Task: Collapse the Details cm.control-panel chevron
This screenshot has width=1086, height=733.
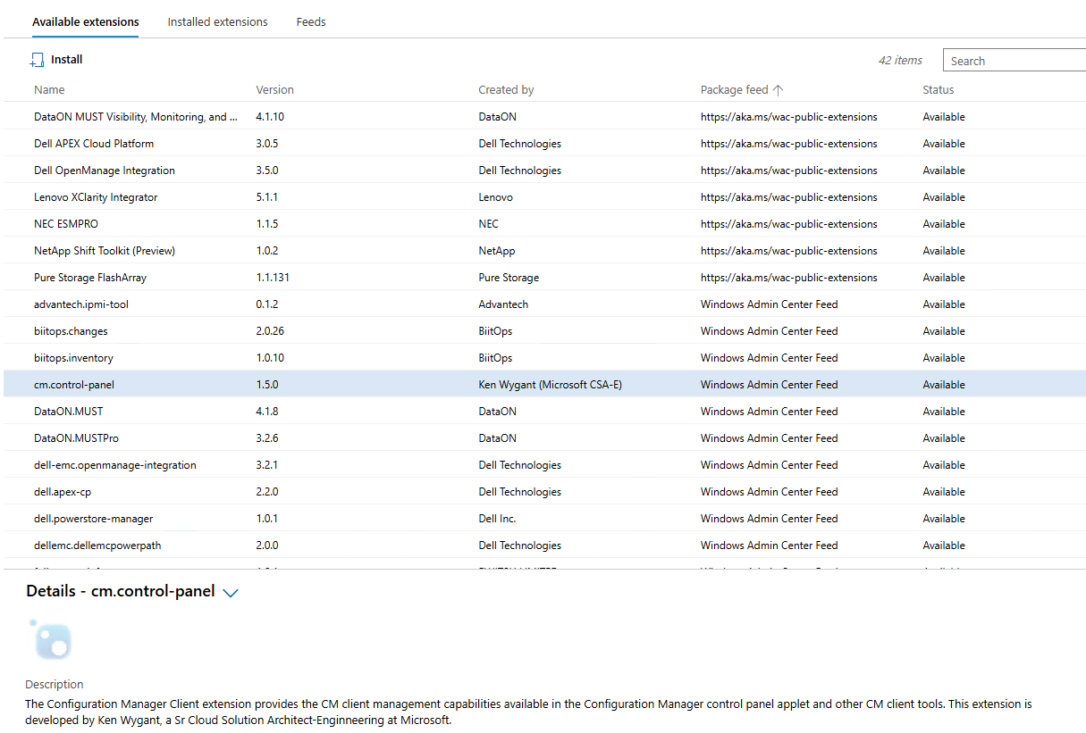Action: point(231,592)
